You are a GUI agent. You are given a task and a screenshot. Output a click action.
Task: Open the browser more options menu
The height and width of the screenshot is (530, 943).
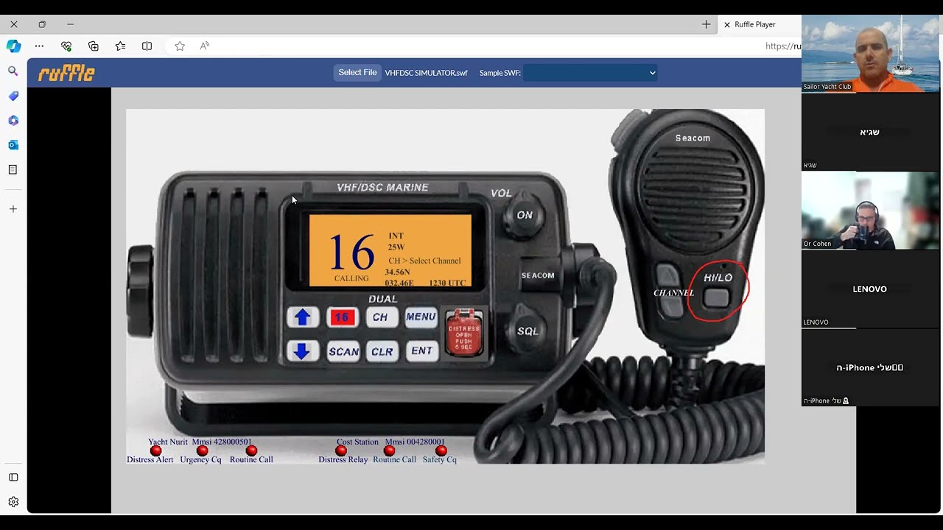[x=39, y=46]
